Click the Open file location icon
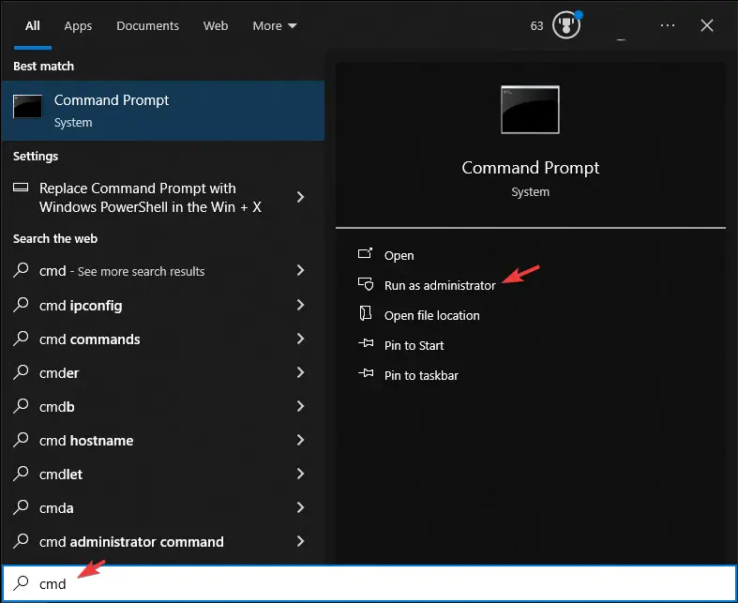 click(366, 313)
